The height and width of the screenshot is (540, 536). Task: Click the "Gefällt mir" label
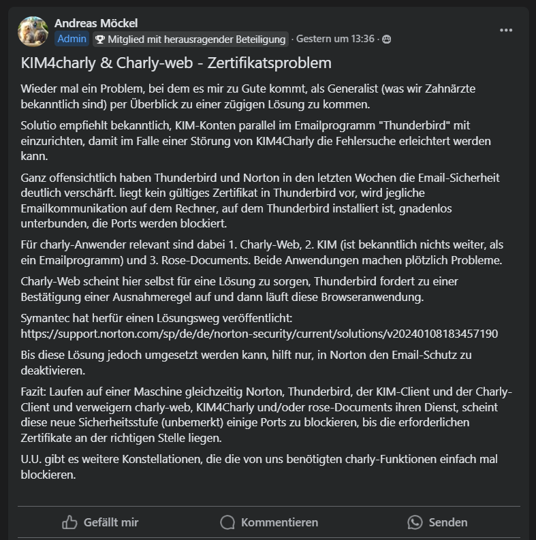click(x=111, y=522)
